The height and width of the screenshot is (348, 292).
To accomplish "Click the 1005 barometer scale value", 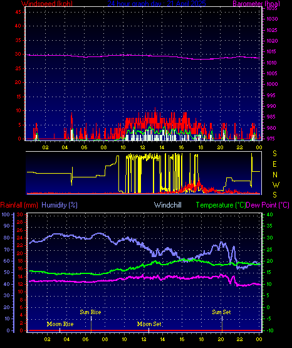I will point(271,73).
